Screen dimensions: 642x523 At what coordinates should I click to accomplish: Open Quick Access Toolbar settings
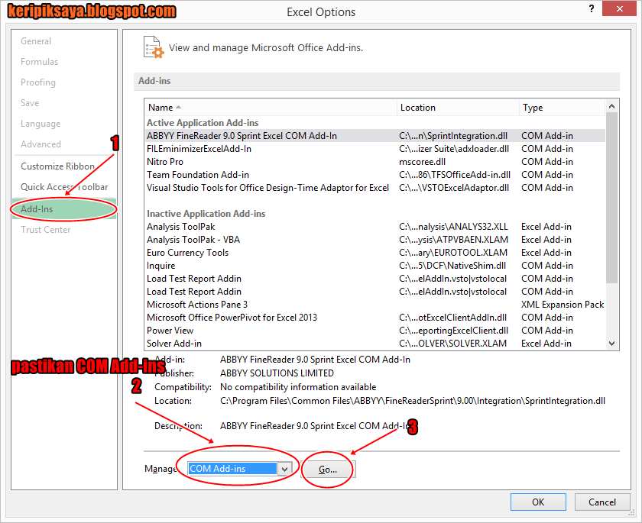(x=64, y=187)
